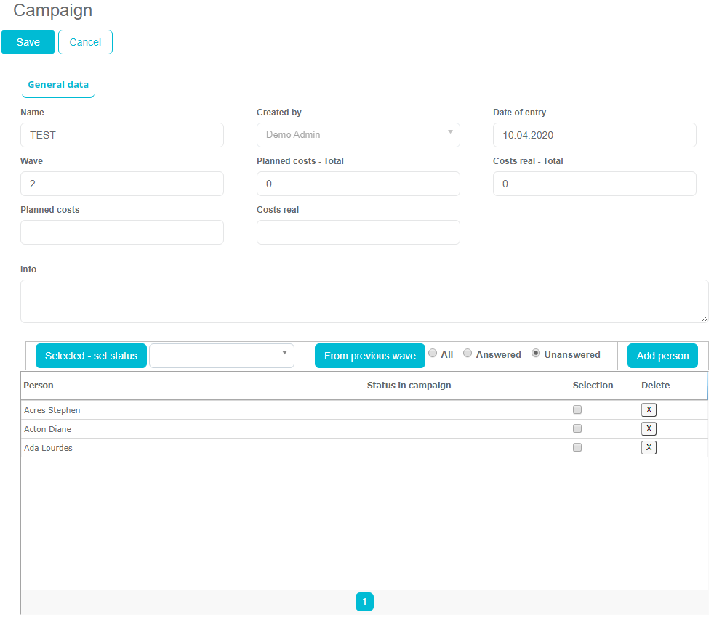714x620 pixels.
Task: Go to page 1 in pager
Action: click(364, 602)
